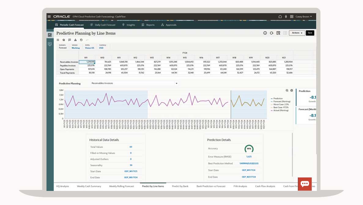Toggle Worst Case series in chart legend
Screen dimensions: 363x205
[281, 104]
